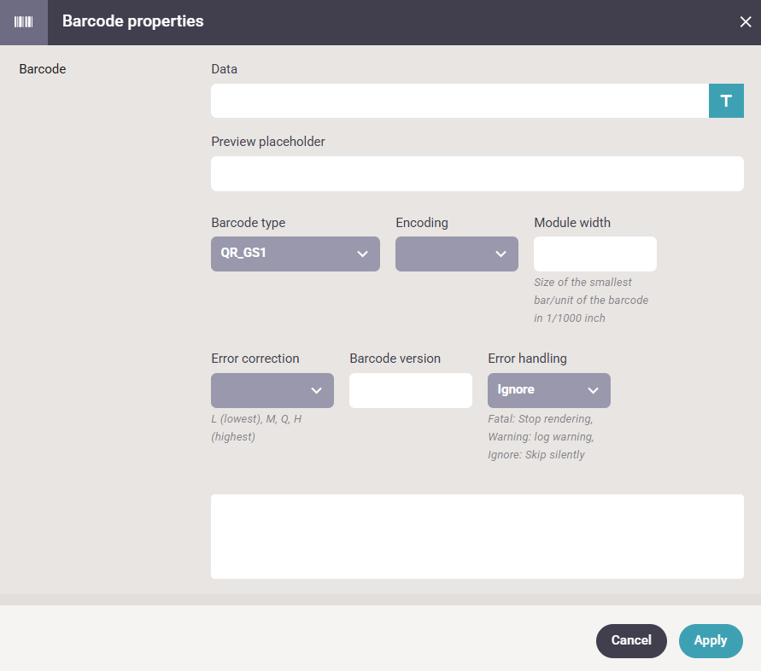The height and width of the screenshot is (671, 761).
Task: Open the Error handling dropdown showing Ignore
Action: pyautogui.click(x=549, y=390)
